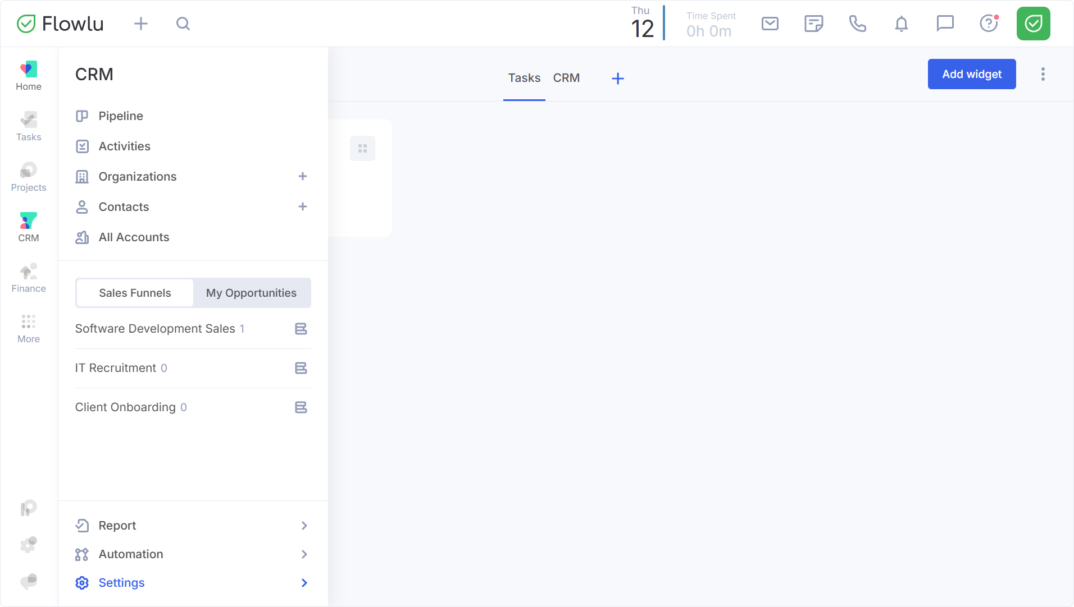Expand the CRM Settings submenu
Screen dimensions: 1074x607
(x=304, y=583)
